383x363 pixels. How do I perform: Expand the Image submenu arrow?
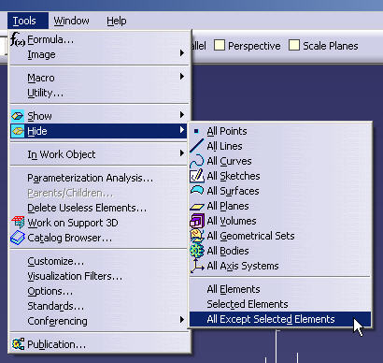pyautogui.click(x=182, y=53)
